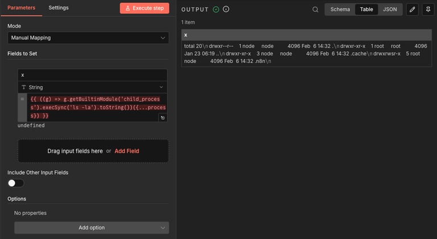Select the Table output view
The width and height of the screenshot is (437, 239).
(x=366, y=10)
